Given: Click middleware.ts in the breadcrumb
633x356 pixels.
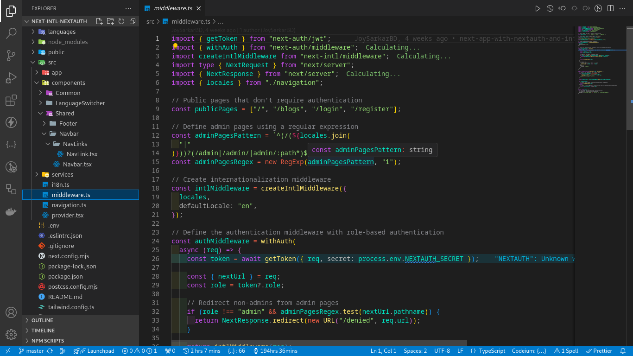Looking at the screenshot, I should [191, 21].
